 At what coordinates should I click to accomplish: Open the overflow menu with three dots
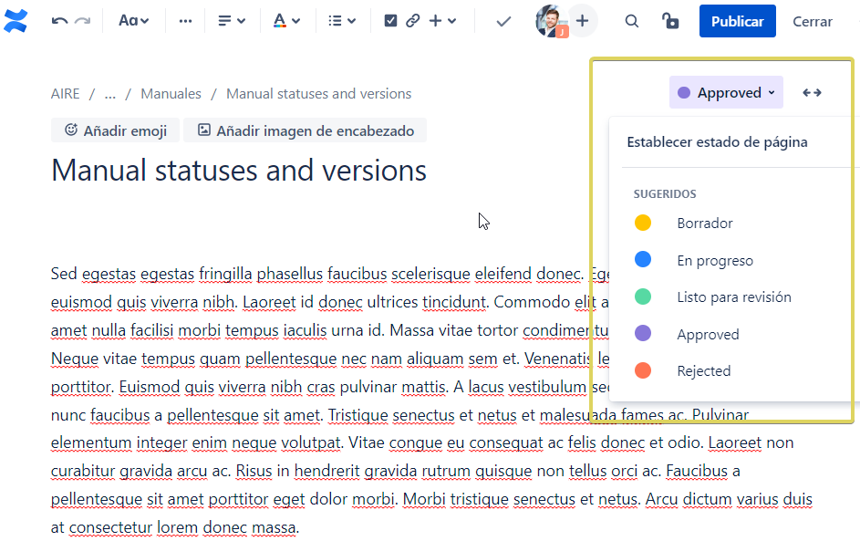tap(185, 20)
